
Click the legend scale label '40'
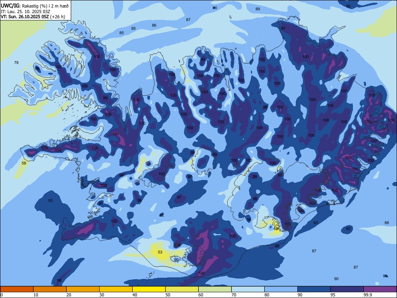click(135, 295)
